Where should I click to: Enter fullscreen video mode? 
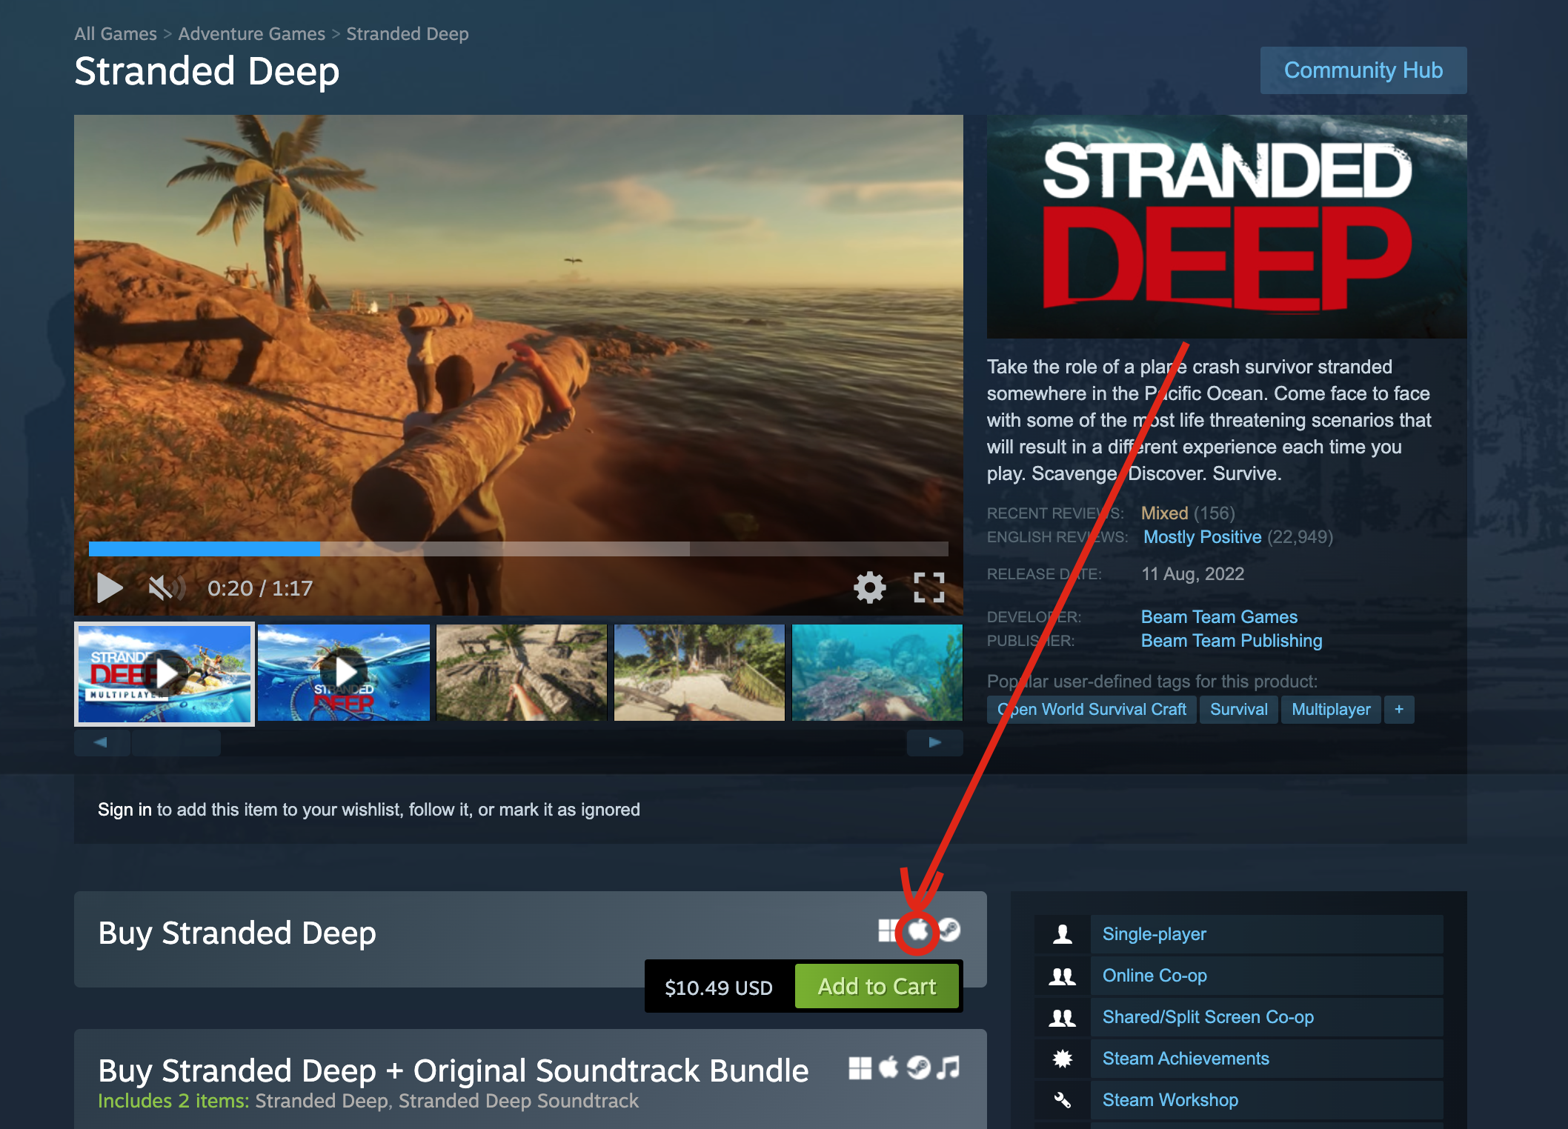coord(928,587)
